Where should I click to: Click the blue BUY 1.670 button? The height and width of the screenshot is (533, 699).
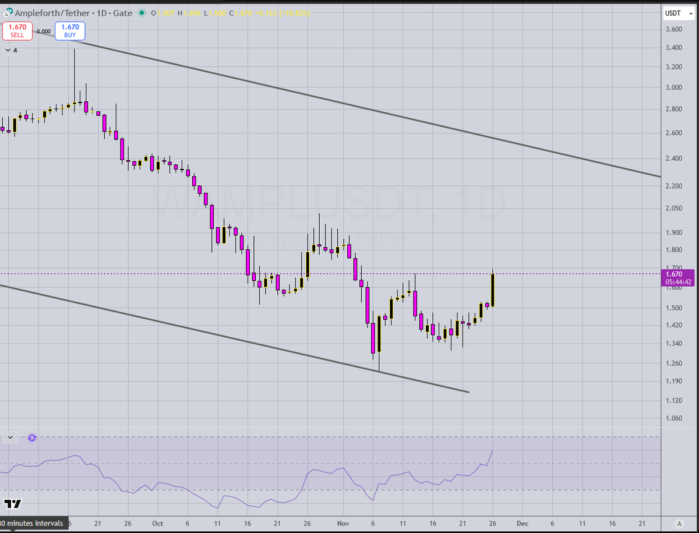[70, 31]
